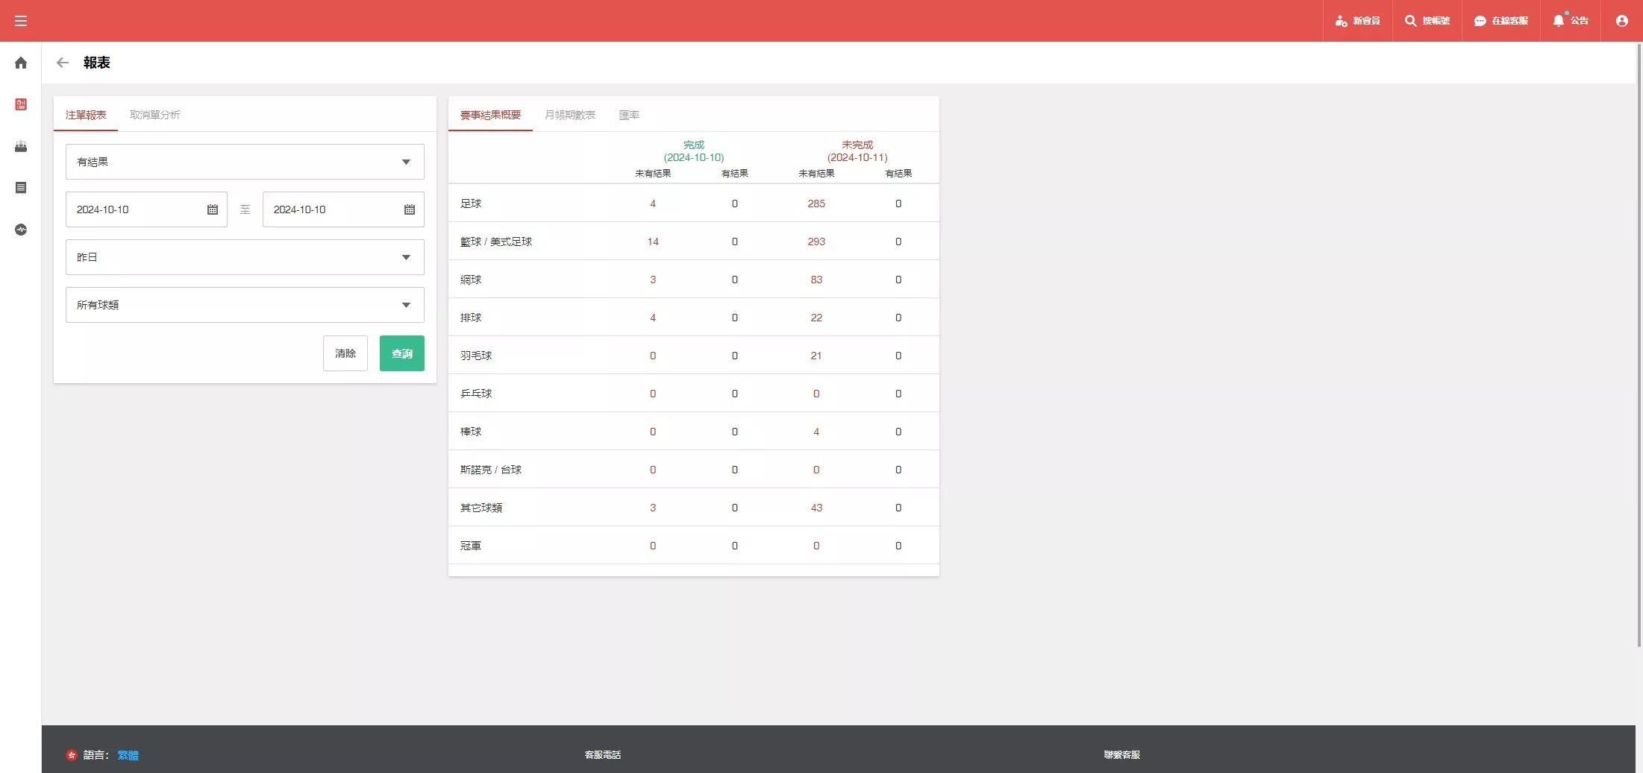This screenshot has height=773, width=1643.
Task: Open the user account profile icon
Action: [x=1621, y=21]
